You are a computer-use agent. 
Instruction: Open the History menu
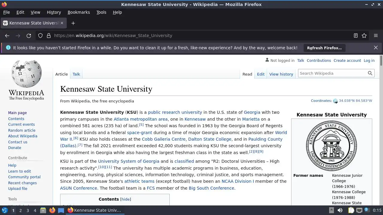(54, 12)
